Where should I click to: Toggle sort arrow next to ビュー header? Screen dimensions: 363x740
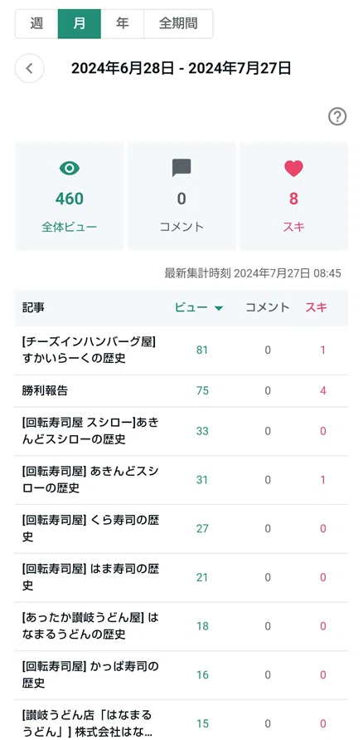point(219,308)
